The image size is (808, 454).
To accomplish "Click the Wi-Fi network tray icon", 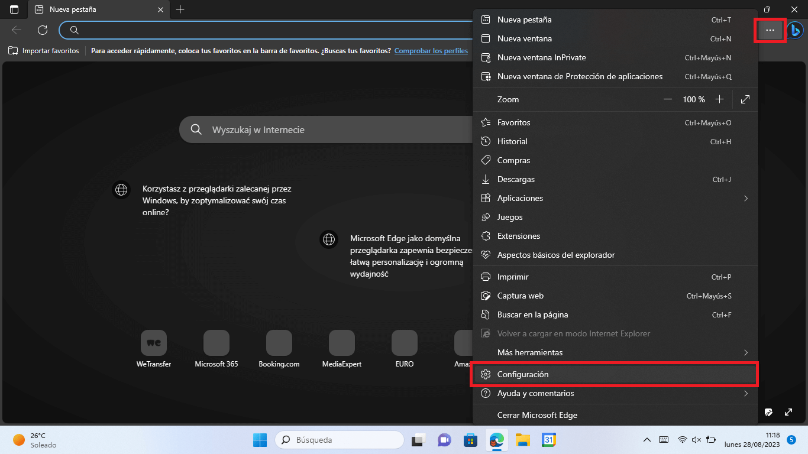I will (682, 440).
